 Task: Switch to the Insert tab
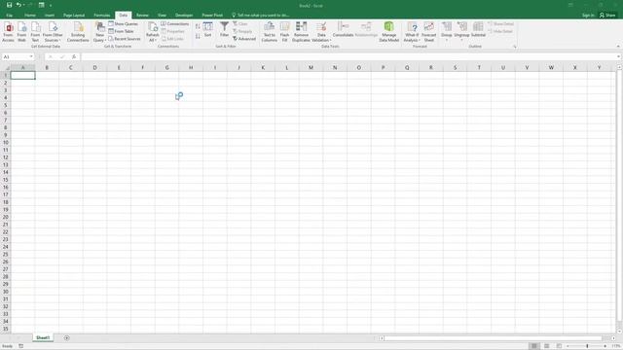tap(50, 16)
